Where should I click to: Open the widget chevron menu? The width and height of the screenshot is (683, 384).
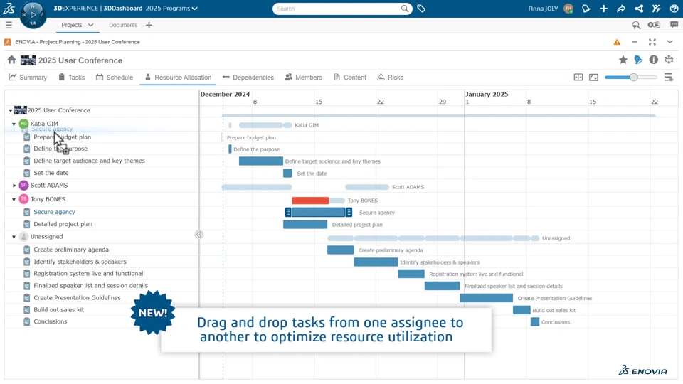click(x=669, y=42)
